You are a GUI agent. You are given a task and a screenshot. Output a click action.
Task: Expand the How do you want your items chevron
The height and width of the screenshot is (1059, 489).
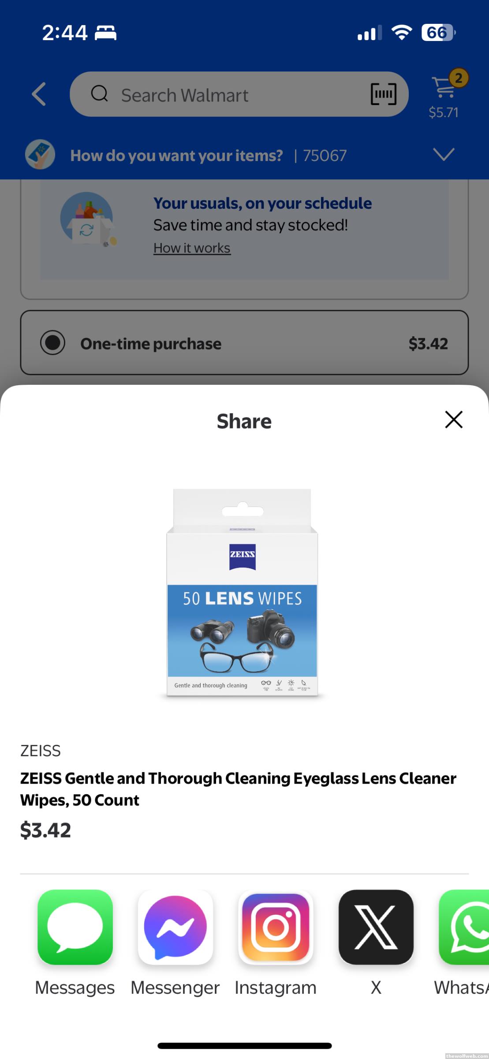coord(444,154)
